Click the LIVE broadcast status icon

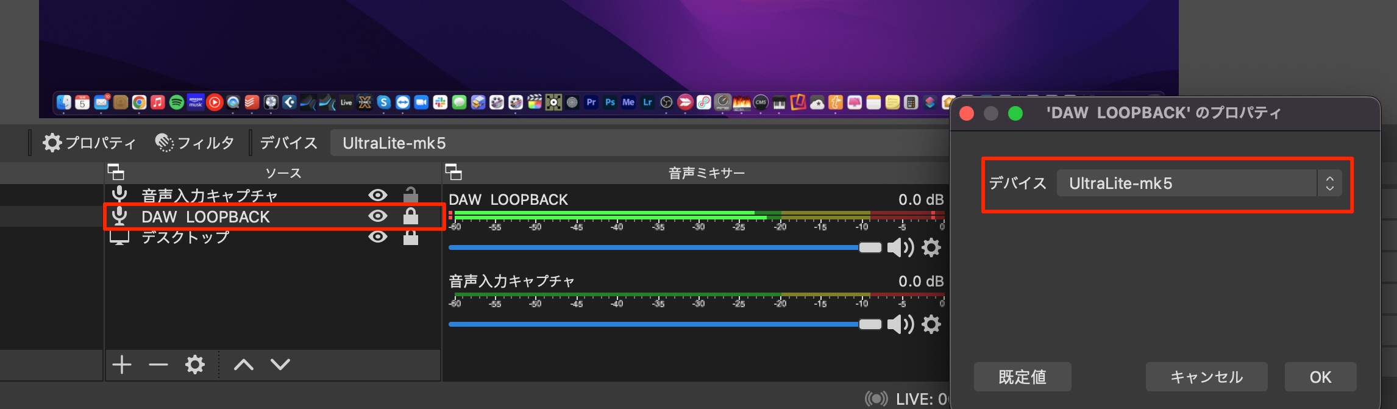pyautogui.click(x=876, y=399)
